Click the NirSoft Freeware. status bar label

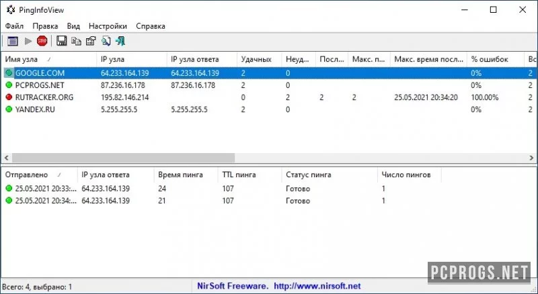click(233, 286)
